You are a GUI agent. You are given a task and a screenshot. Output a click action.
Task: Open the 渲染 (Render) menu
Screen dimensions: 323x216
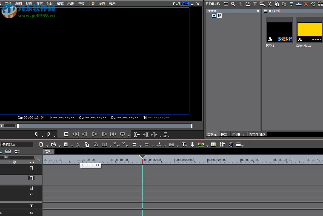(x=81, y=4)
